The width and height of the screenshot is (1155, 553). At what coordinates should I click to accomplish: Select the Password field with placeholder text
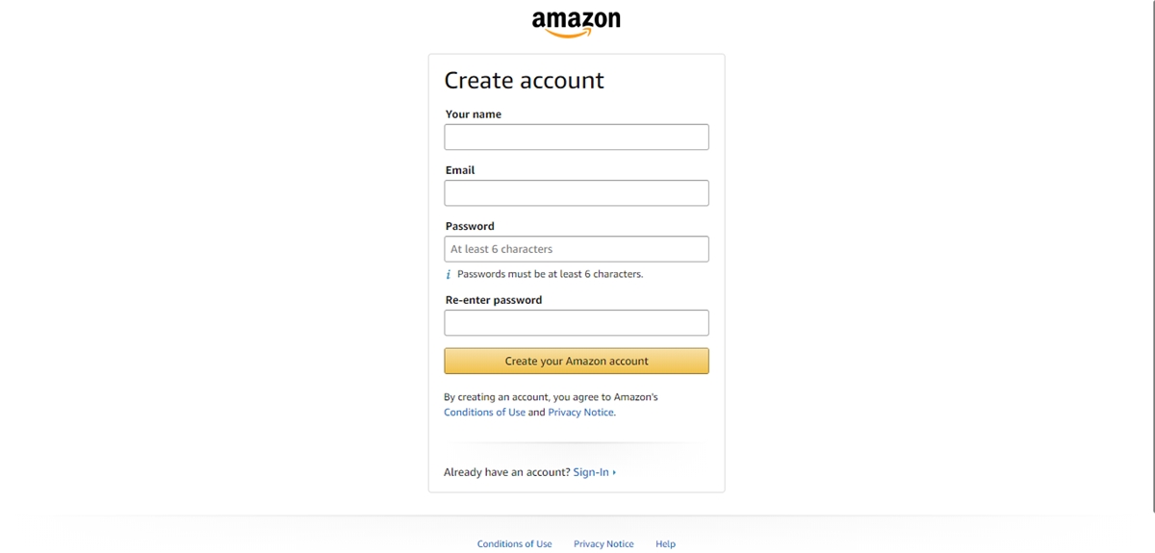[576, 249]
